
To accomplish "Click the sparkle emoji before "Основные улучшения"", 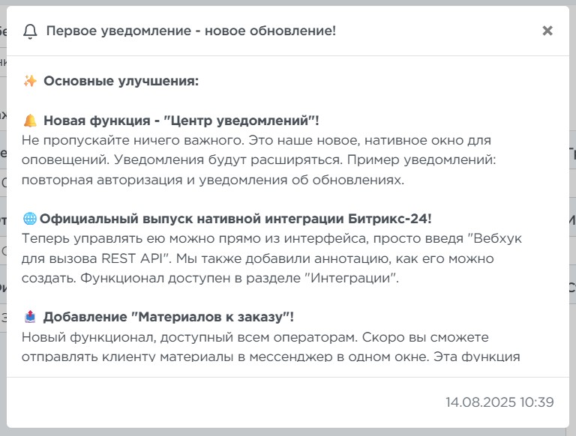I will pyautogui.click(x=30, y=81).
